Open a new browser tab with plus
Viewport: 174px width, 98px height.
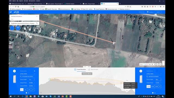pos(120,4)
